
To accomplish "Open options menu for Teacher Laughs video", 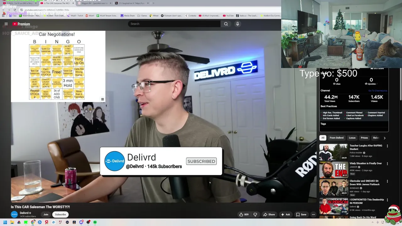I will pyautogui.click(x=387, y=146).
